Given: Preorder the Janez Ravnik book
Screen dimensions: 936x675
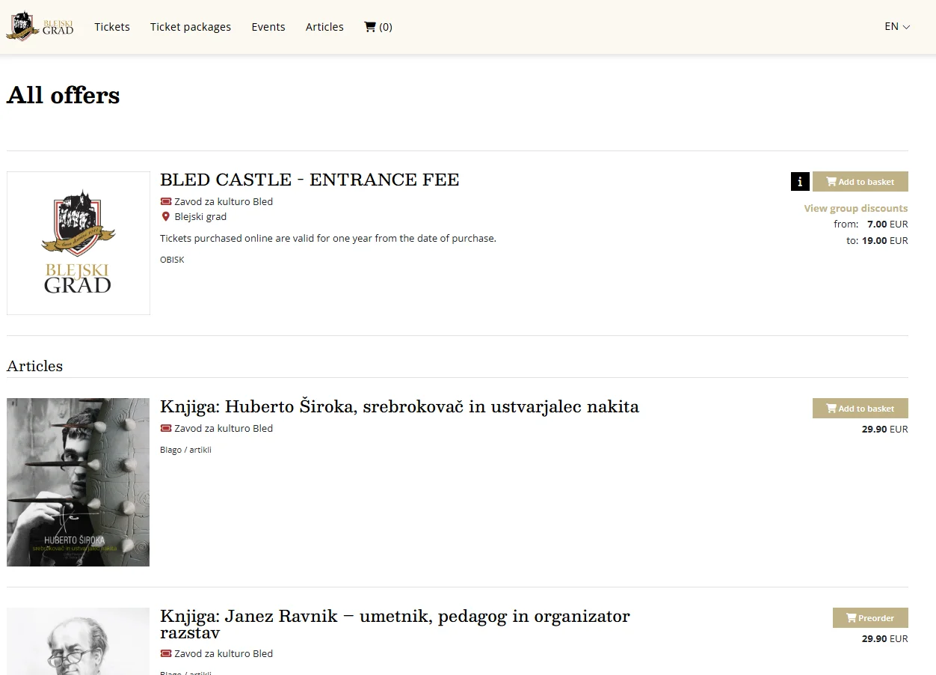Looking at the screenshot, I should pyautogui.click(x=870, y=617).
